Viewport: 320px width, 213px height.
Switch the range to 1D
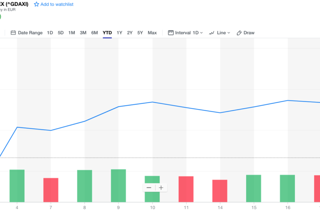click(x=50, y=33)
